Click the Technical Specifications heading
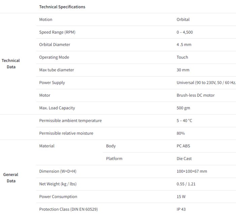The height and width of the screenshot is (214, 236). pos(62,7)
